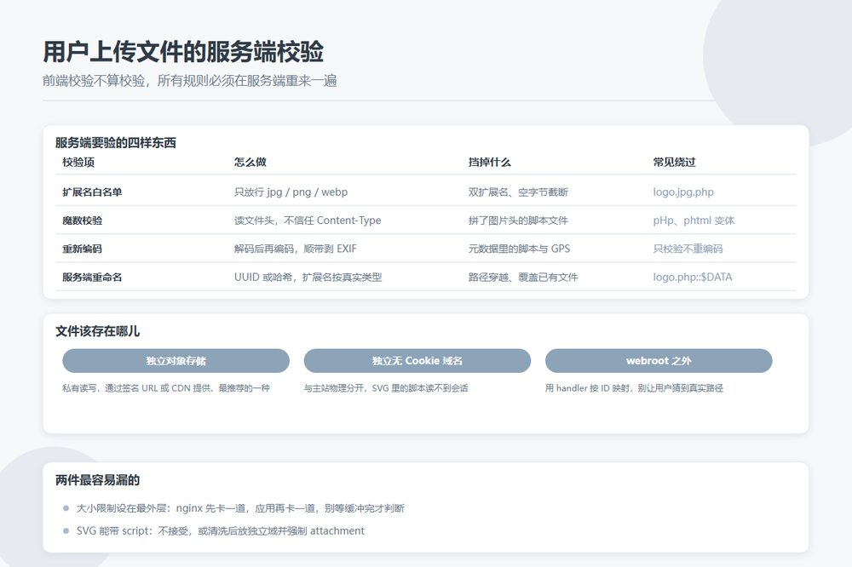
Task: Click the bypass example pHp、phtml 变体
Action: click(694, 220)
